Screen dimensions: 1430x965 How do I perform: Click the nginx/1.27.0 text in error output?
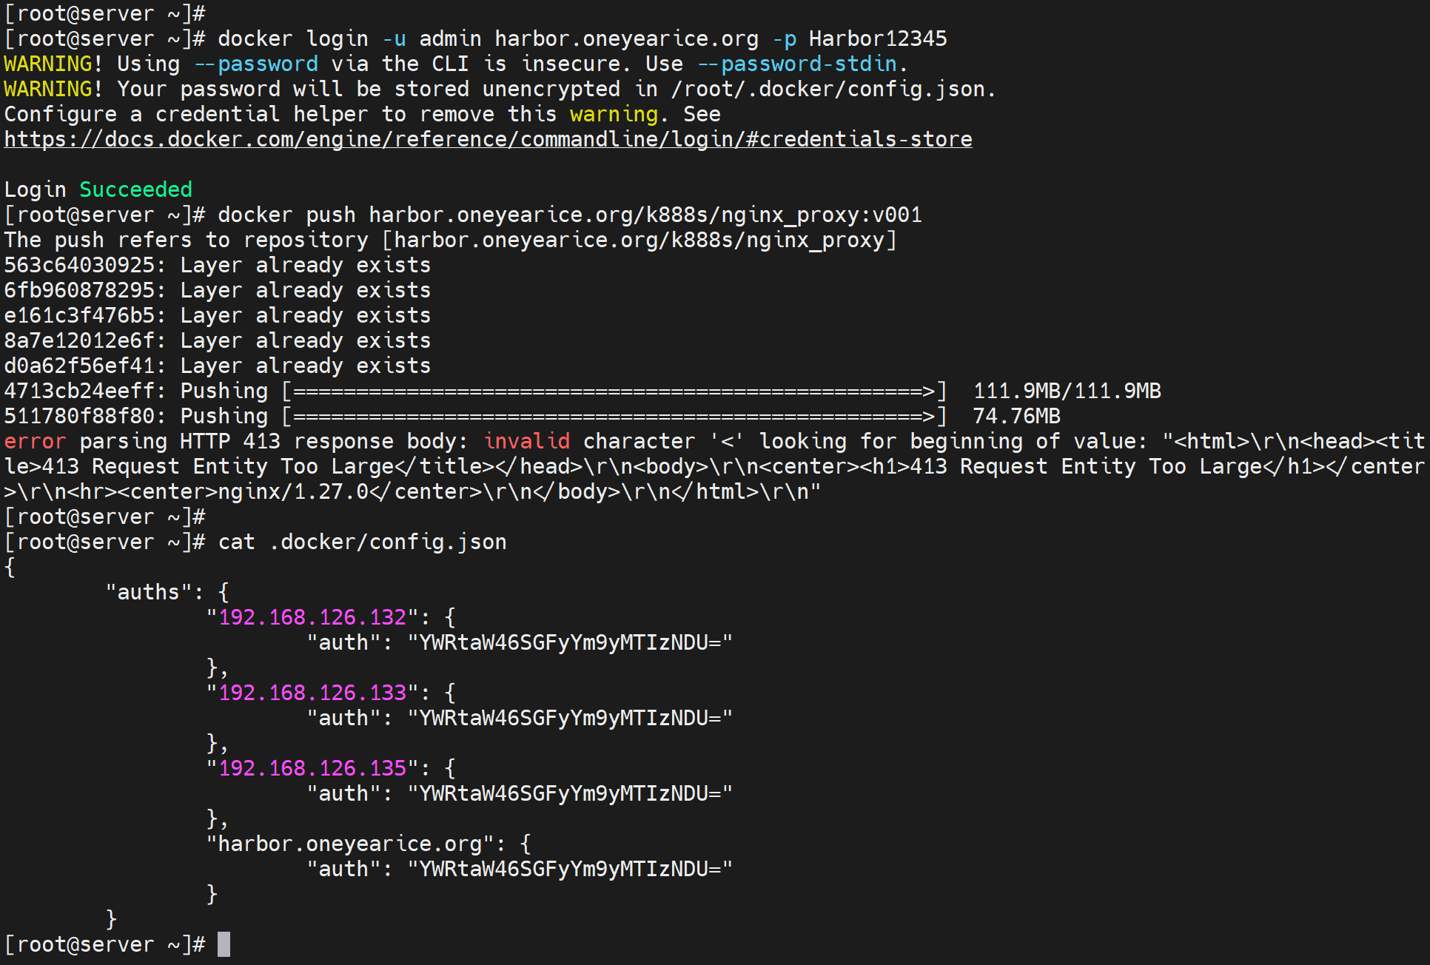293,491
